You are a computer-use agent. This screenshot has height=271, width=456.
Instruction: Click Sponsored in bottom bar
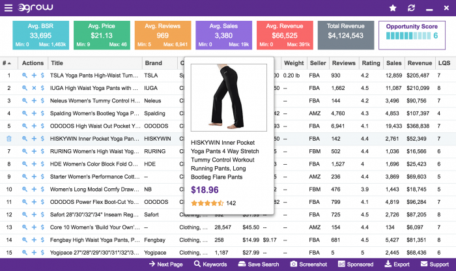356,264
